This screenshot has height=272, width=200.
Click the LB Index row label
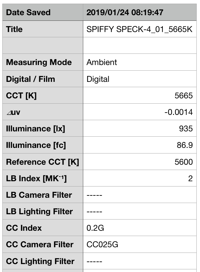click(36, 179)
